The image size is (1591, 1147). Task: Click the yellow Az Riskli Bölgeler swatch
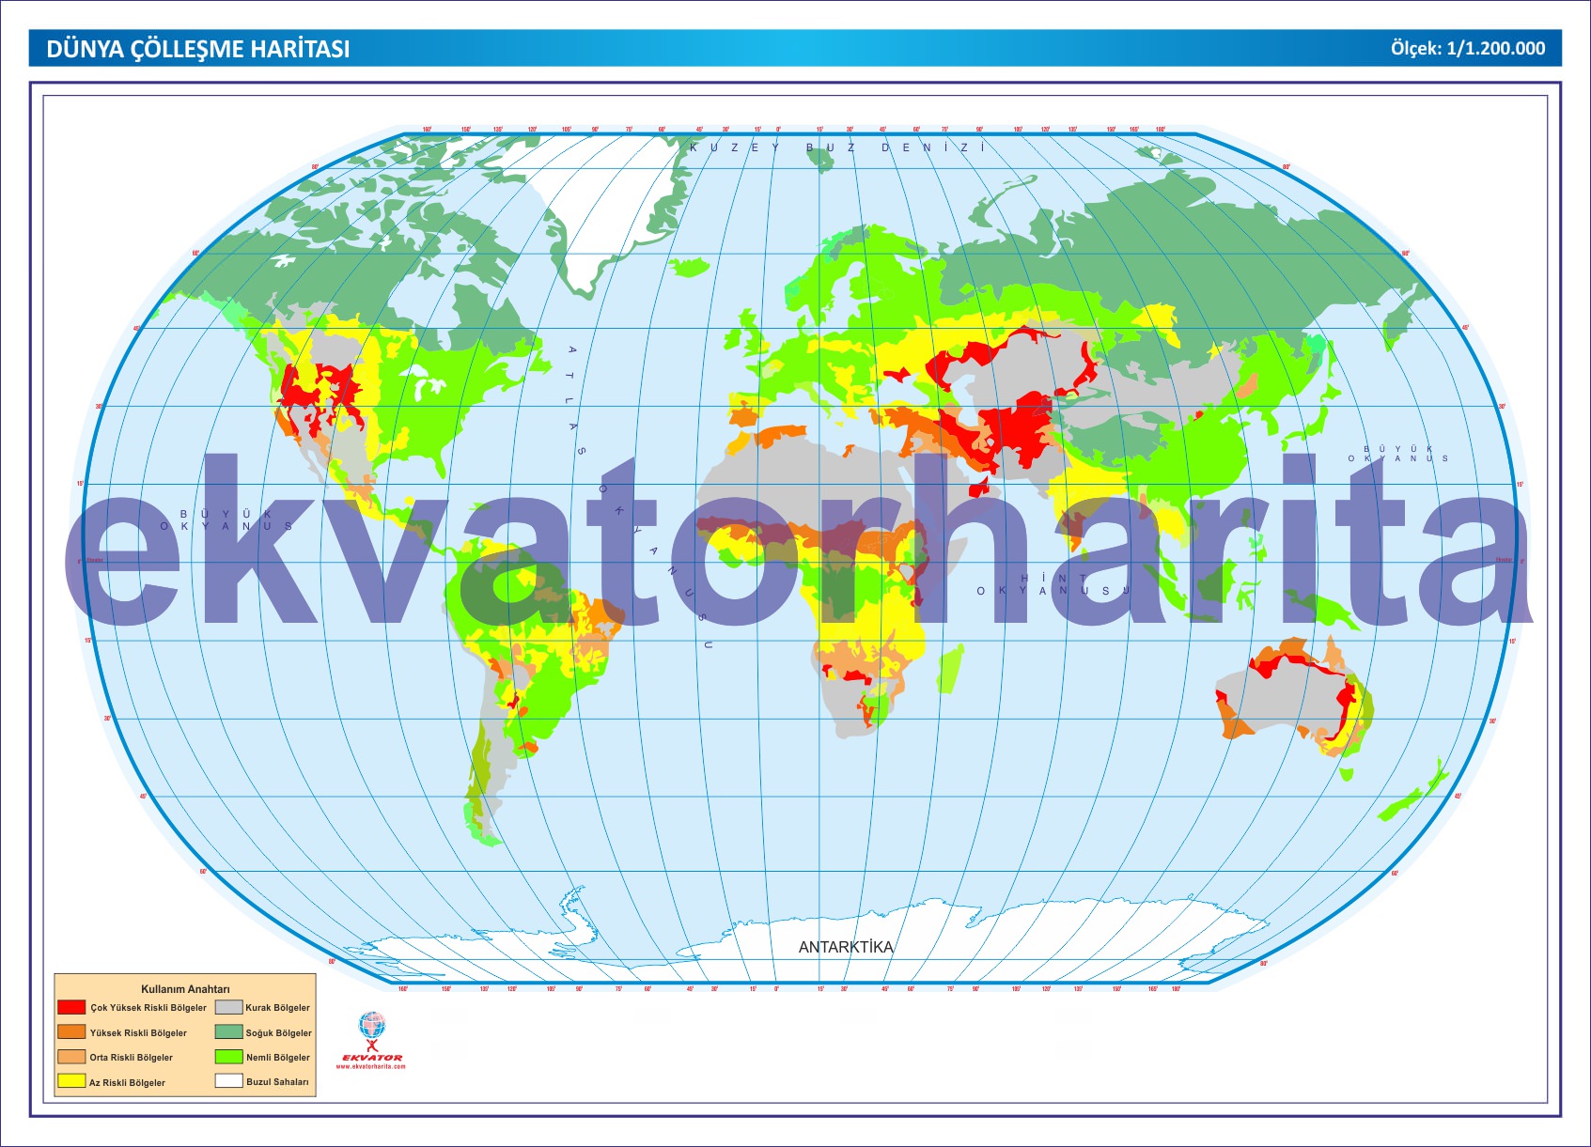point(71,1081)
